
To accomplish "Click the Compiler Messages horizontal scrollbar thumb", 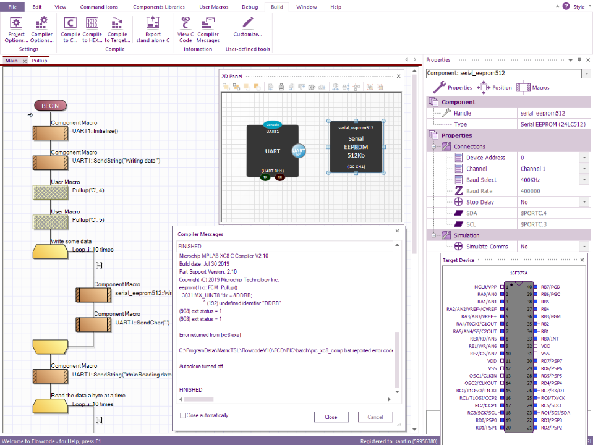I will tap(199, 399).
